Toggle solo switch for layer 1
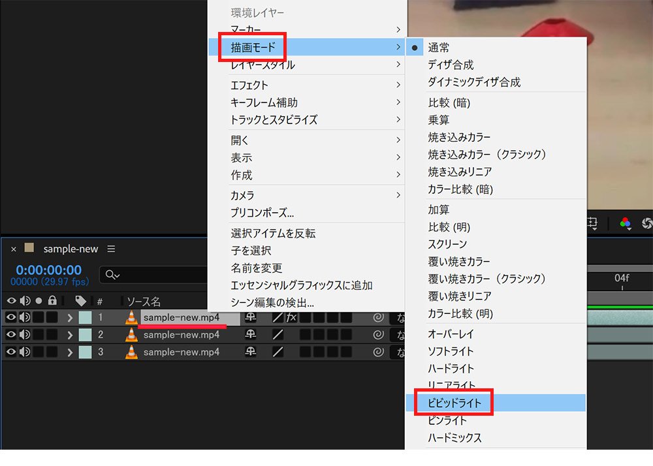 [39, 317]
